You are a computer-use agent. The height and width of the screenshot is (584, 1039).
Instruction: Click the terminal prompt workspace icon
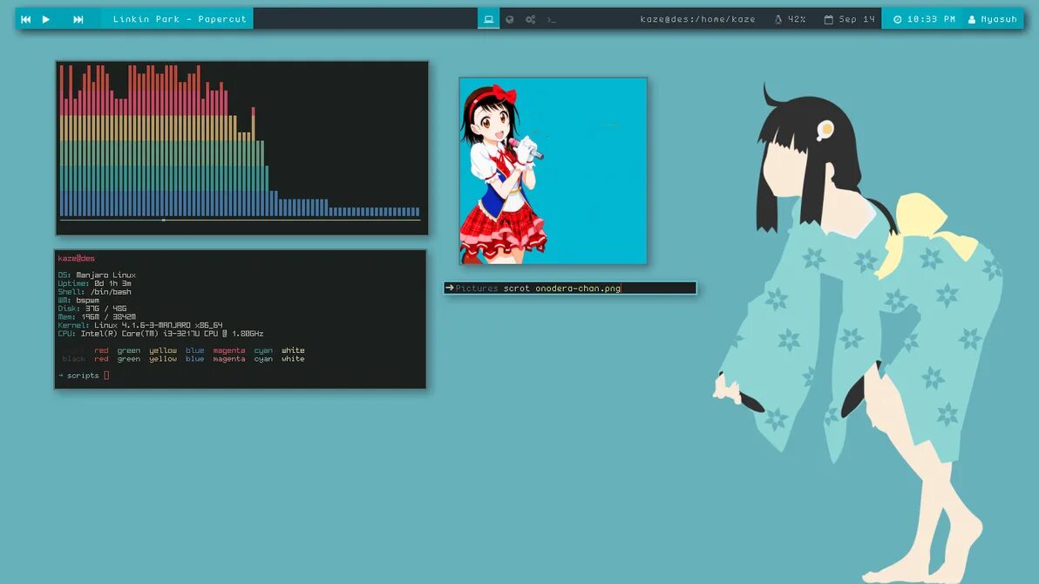551,18
